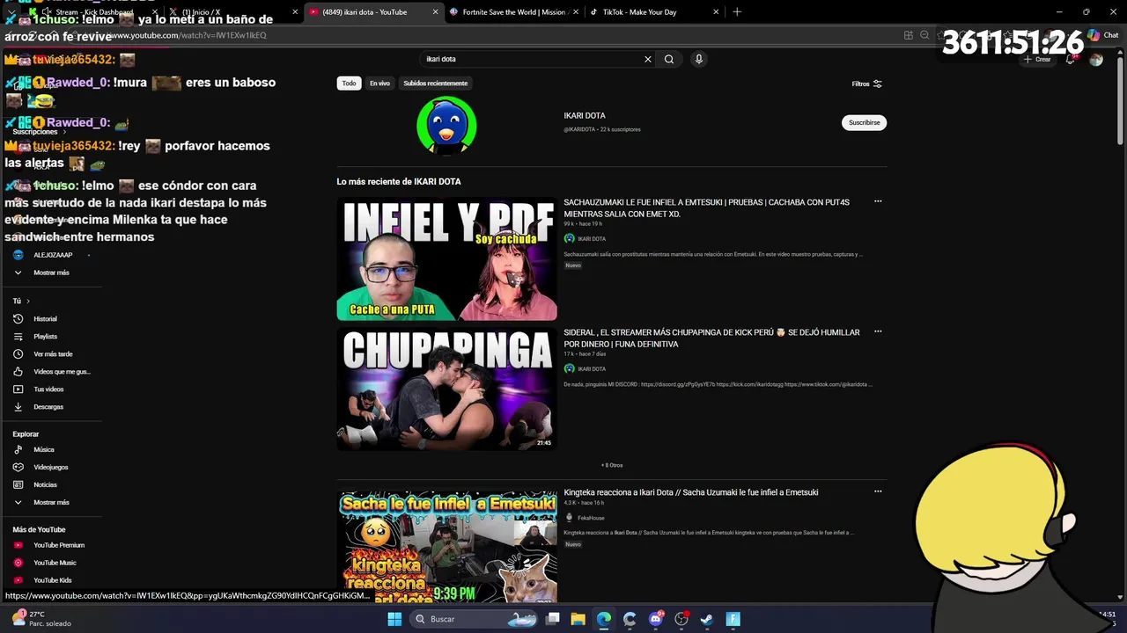Open Discord from taskbar
The image size is (1127, 633).
pos(656,619)
